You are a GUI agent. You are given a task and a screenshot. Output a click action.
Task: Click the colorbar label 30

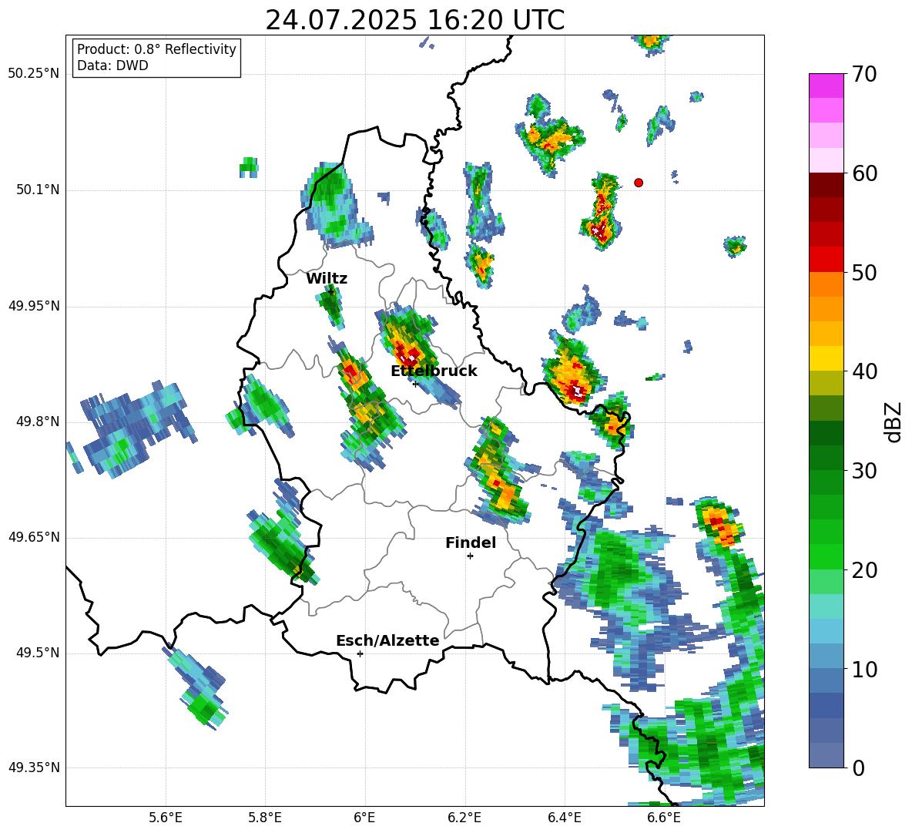click(863, 471)
